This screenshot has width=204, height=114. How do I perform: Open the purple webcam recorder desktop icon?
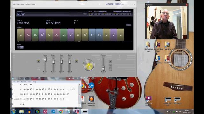(x=149, y=101)
